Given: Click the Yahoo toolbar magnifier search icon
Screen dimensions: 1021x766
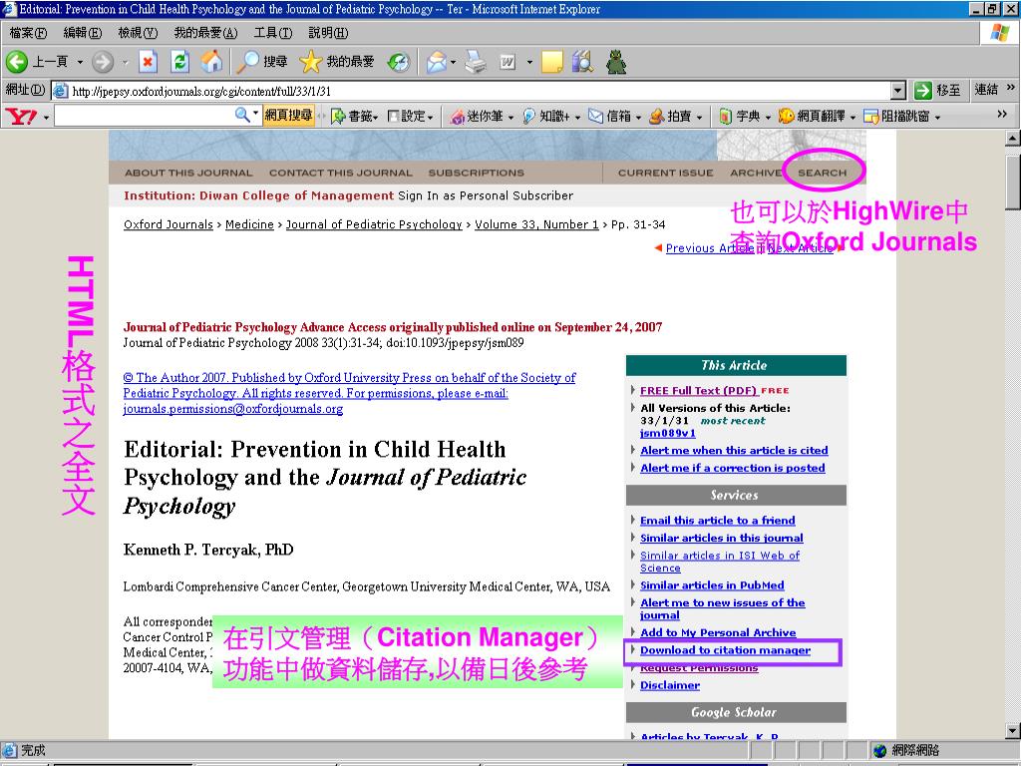Looking at the screenshot, I should (242, 116).
